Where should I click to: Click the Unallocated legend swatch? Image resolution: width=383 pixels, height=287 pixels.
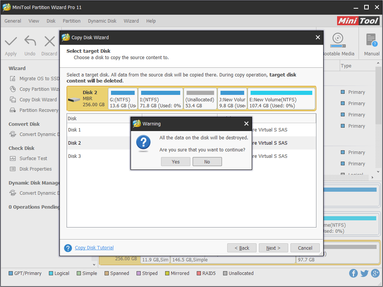tap(225, 273)
